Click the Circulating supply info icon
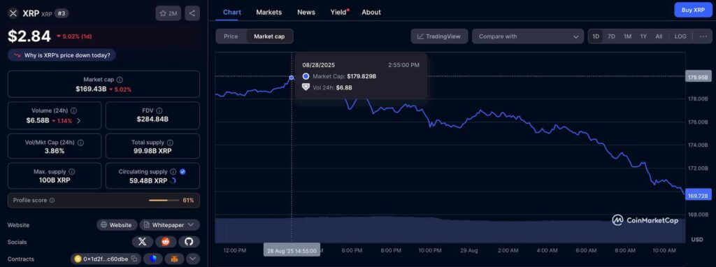The width and height of the screenshot is (716, 267). [x=173, y=172]
